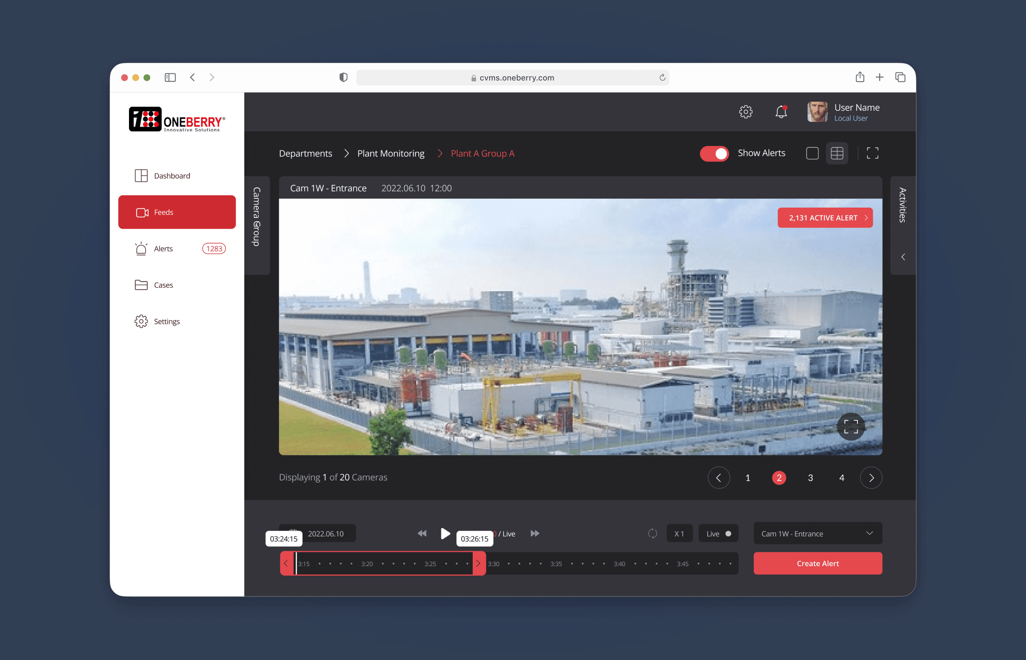Click the User Name label

(x=857, y=107)
